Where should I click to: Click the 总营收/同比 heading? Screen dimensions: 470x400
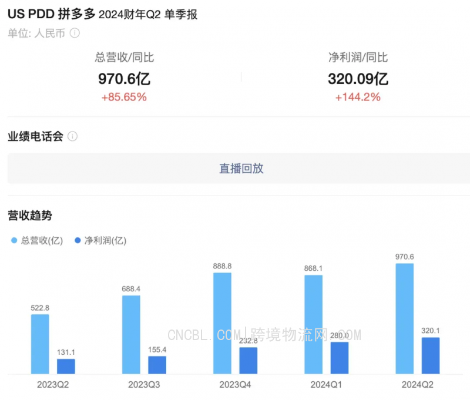point(125,57)
